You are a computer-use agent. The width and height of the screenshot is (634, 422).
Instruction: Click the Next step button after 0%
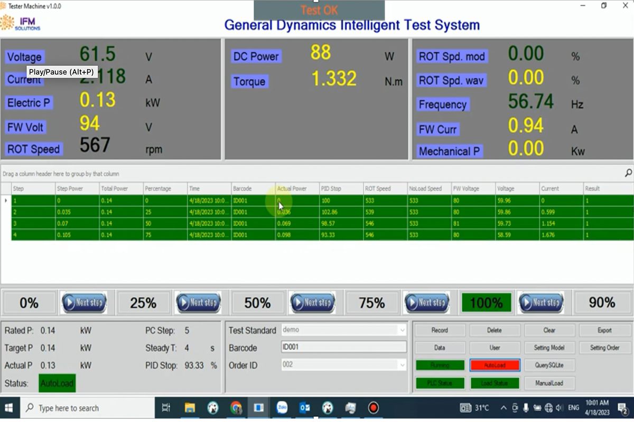[84, 303]
